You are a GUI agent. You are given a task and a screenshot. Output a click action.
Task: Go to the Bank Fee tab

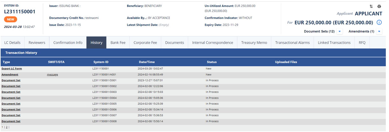[x=118, y=42]
